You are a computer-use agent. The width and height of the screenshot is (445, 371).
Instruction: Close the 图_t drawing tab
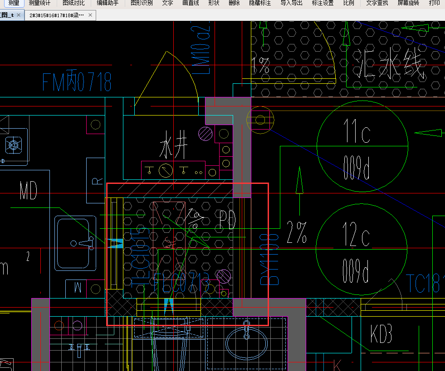point(19,15)
